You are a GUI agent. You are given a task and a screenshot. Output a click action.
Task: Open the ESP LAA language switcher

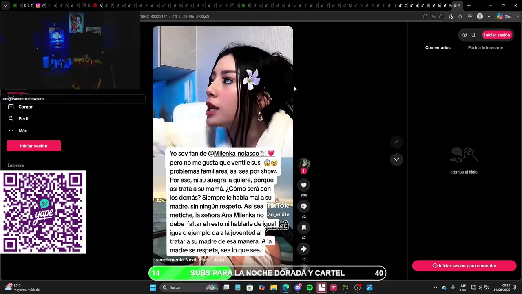(463, 287)
